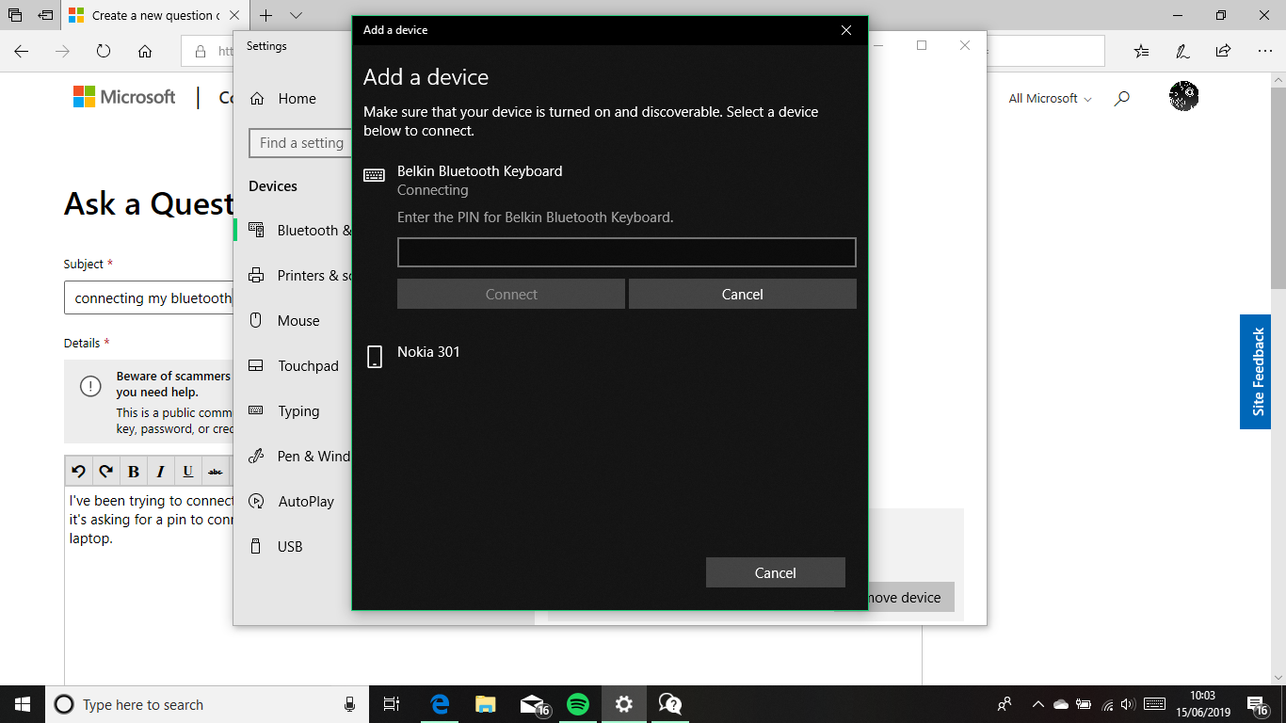Click the search magnifier on Microsoft page

(x=1121, y=99)
